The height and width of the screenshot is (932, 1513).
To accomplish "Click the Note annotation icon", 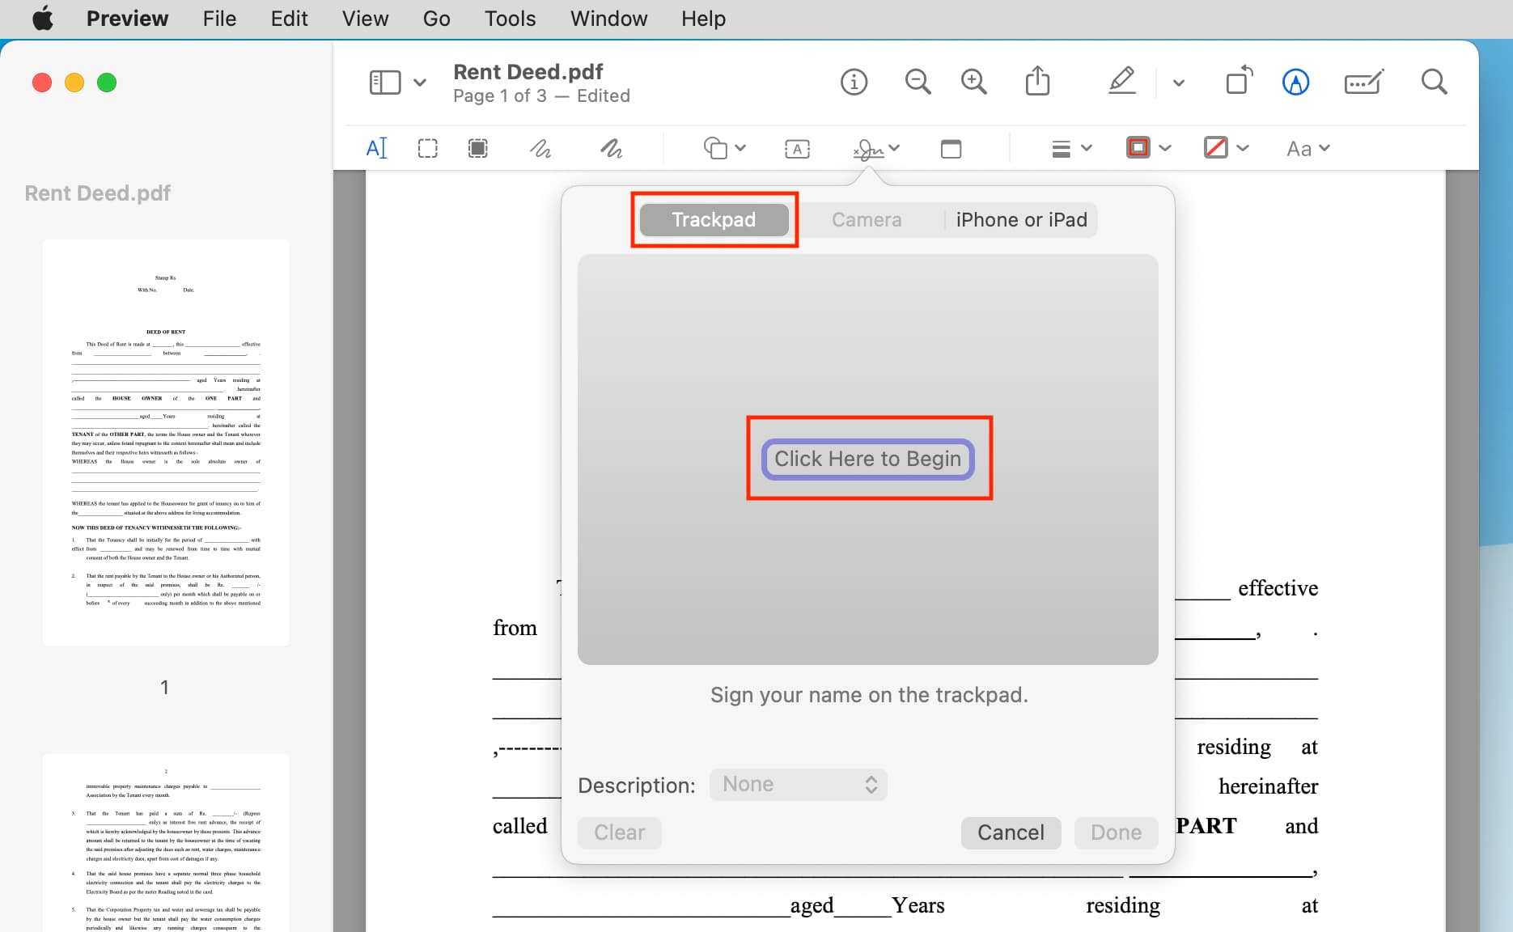I will pos(951,148).
